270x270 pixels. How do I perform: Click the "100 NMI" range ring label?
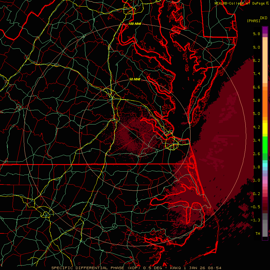[135, 24]
